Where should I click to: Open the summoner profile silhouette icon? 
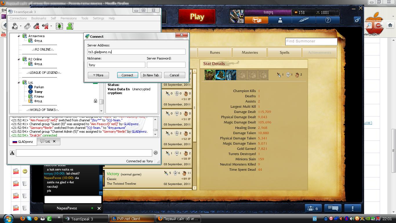point(280,20)
